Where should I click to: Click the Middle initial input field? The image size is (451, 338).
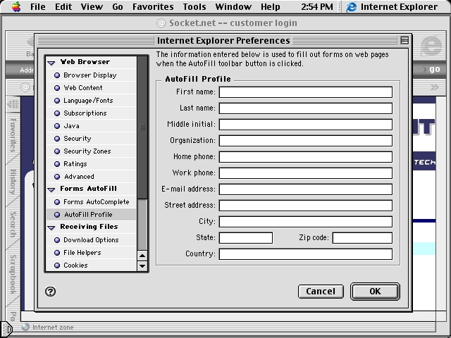click(x=305, y=125)
